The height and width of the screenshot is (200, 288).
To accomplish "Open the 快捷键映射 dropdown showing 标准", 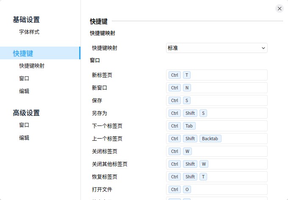I will tap(216, 48).
